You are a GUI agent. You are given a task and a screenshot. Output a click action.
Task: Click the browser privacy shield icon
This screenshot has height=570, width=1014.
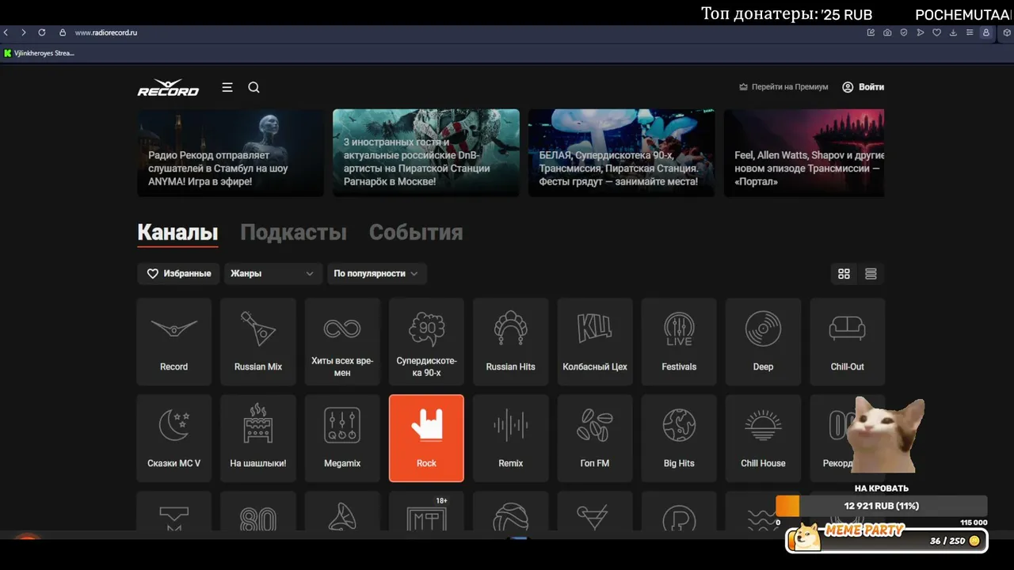(904, 32)
